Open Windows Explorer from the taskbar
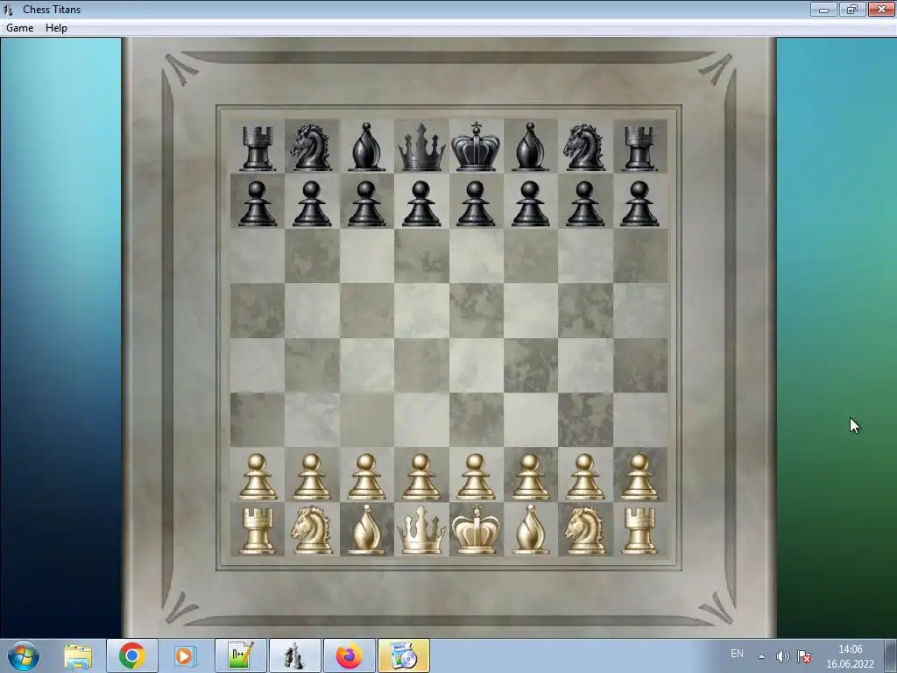Viewport: 897px width, 673px height. point(78,655)
